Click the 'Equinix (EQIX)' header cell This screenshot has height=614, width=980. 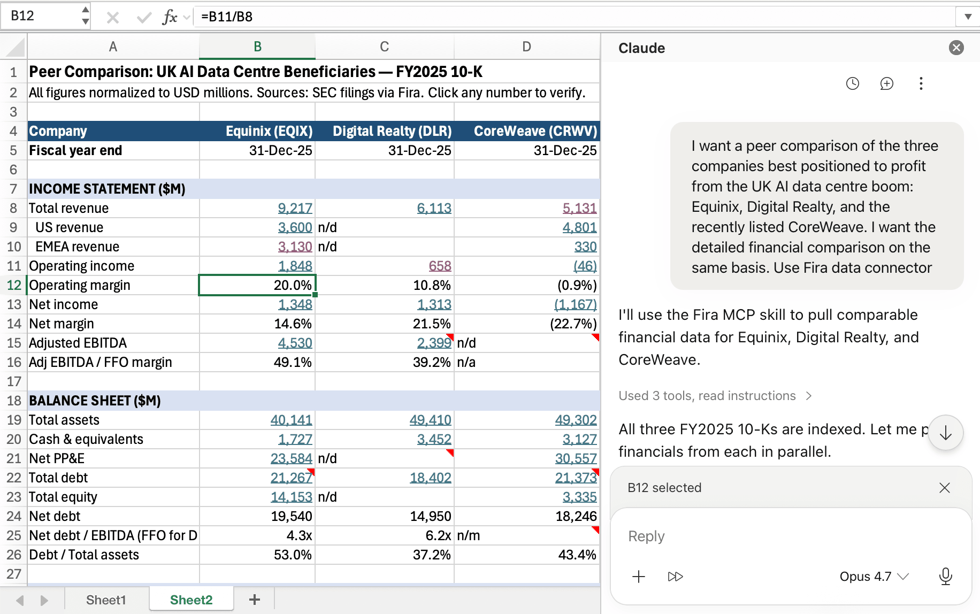point(257,131)
